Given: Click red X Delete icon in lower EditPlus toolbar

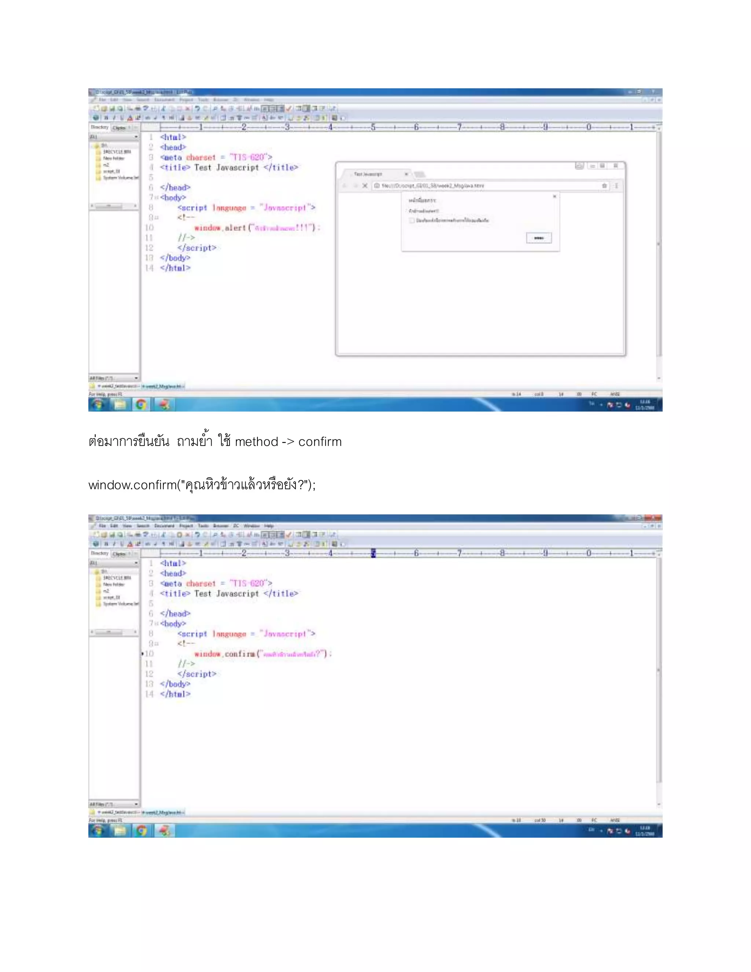Looking at the screenshot, I should pos(187,534).
